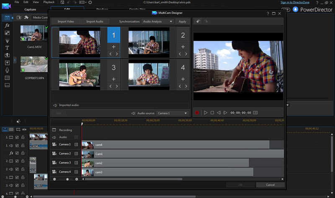The width and height of the screenshot is (335, 198).
Task: Open timecode options icon beside 00;00;00;00
Action: click(255, 112)
